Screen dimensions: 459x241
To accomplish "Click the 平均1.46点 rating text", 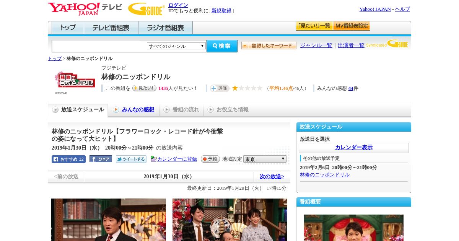I will [281, 88].
